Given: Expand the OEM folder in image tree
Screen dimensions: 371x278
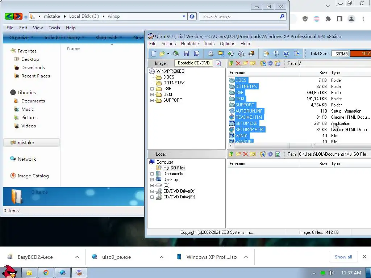Looking at the screenshot, I should click(x=152, y=94).
